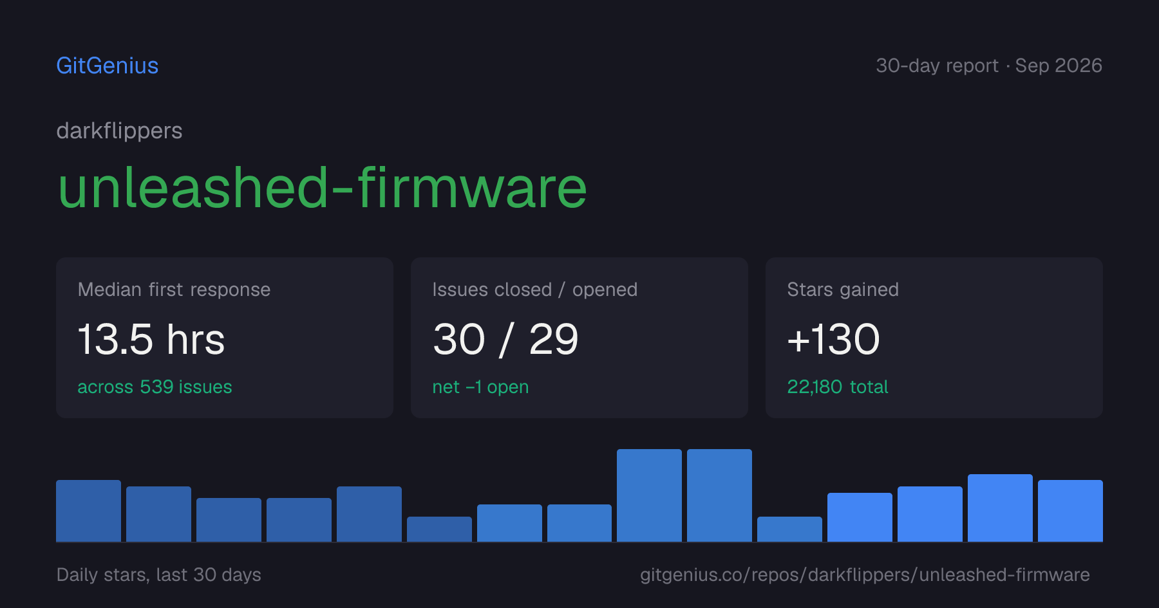Select the darkflippers owner name
1159x608 pixels.
pyautogui.click(x=119, y=131)
